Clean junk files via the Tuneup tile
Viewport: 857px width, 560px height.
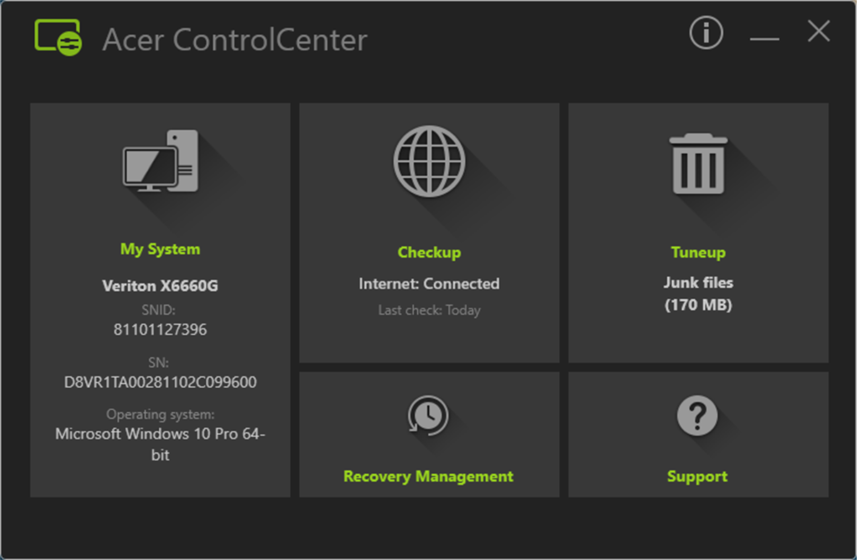(697, 252)
